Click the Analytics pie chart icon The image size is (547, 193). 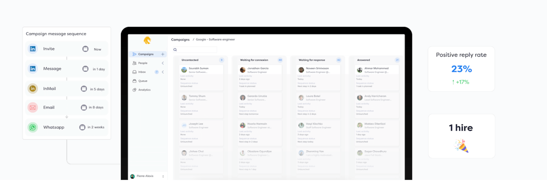134,90
